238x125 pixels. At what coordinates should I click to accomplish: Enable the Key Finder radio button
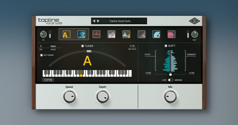click(42, 55)
